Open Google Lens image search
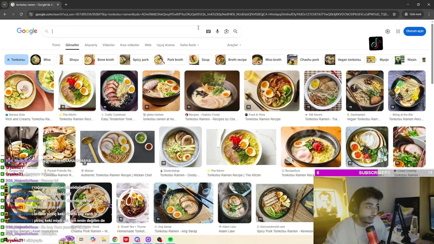The width and height of the screenshot is (434, 244). click(226, 31)
